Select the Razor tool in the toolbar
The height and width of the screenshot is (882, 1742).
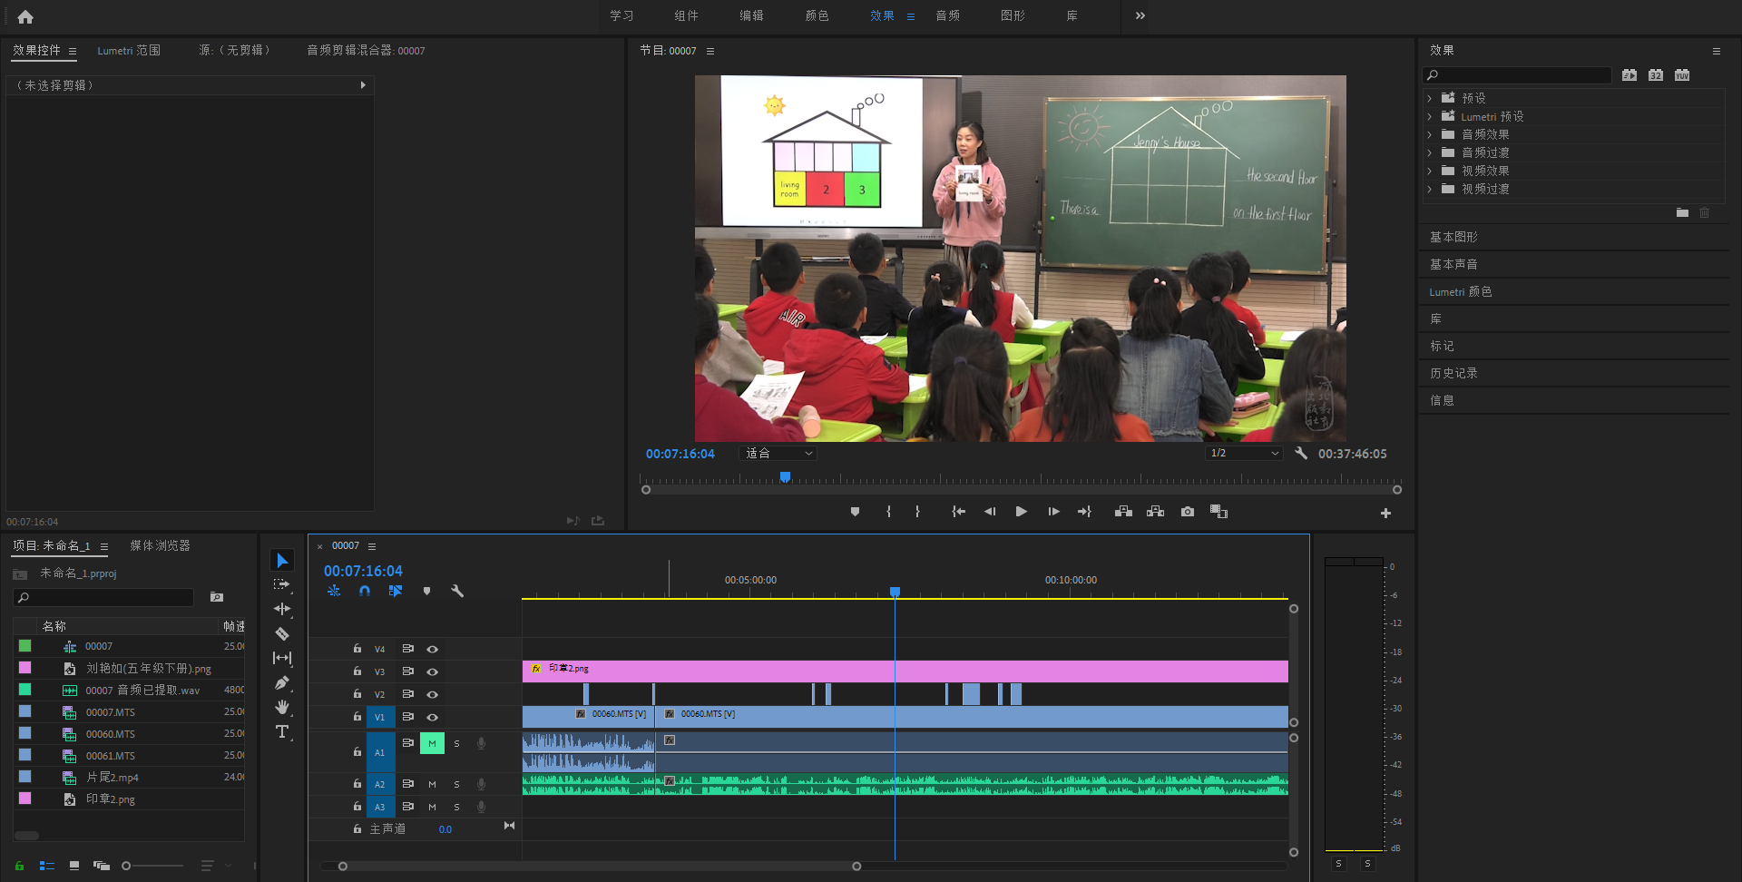pos(282,633)
